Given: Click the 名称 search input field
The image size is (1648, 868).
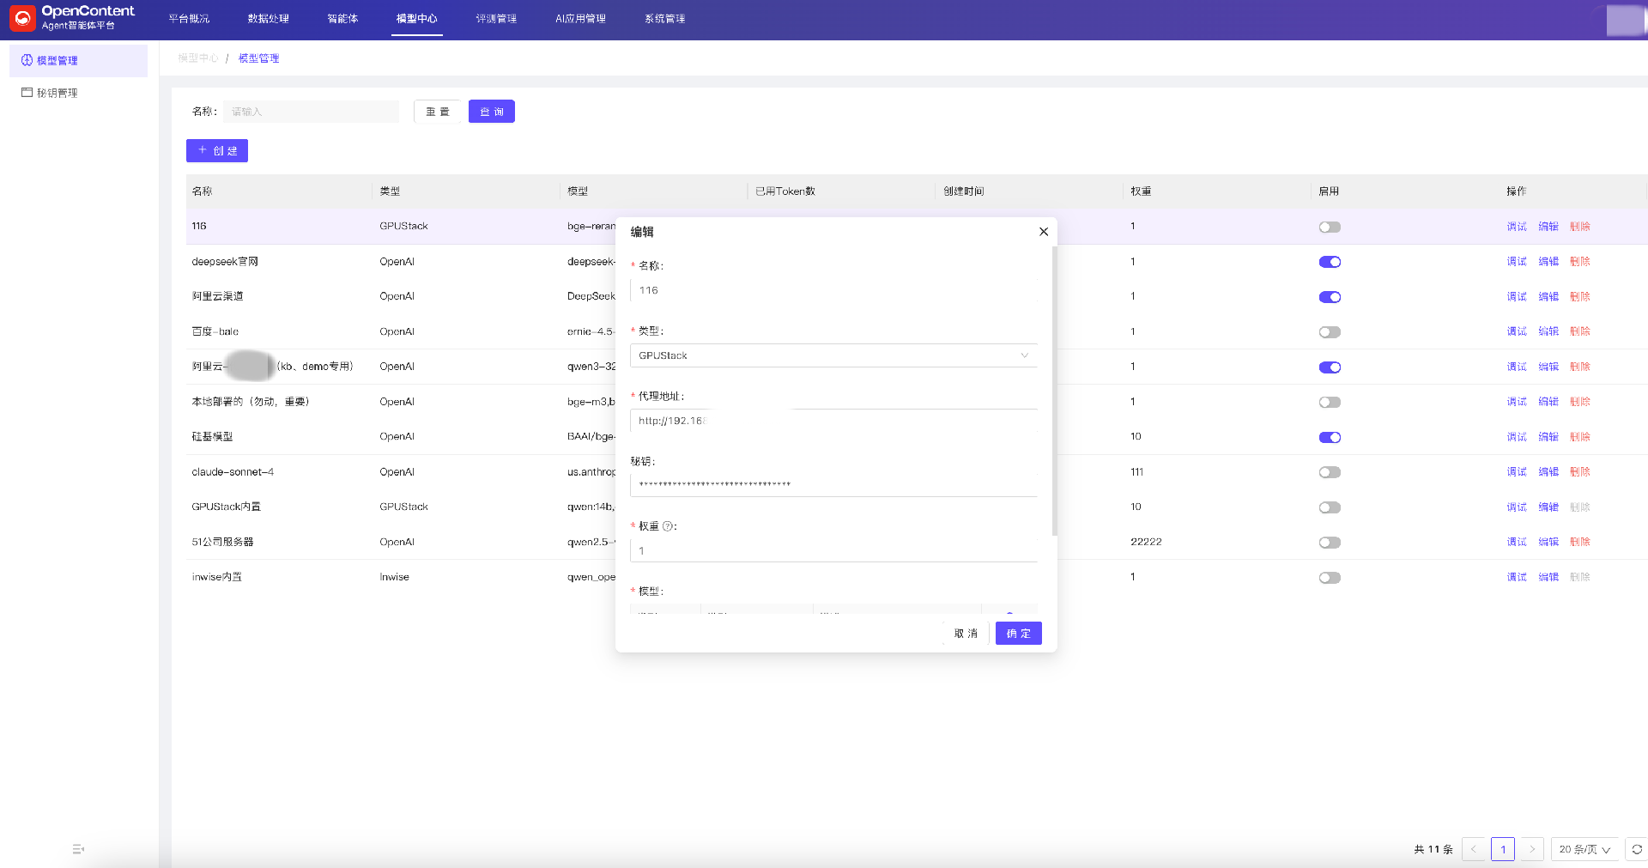Looking at the screenshot, I should click(x=312, y=112).
